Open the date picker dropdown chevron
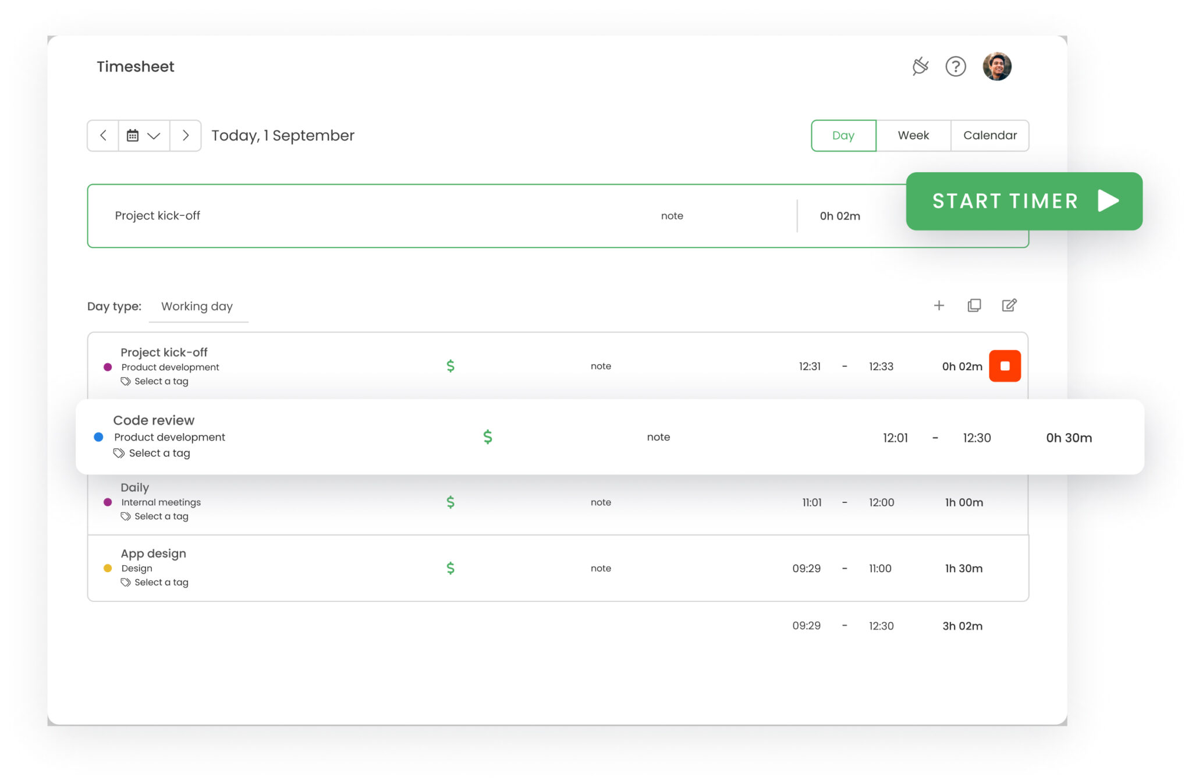This screenshot has height=784, width=1192. [x=153, y=135]
